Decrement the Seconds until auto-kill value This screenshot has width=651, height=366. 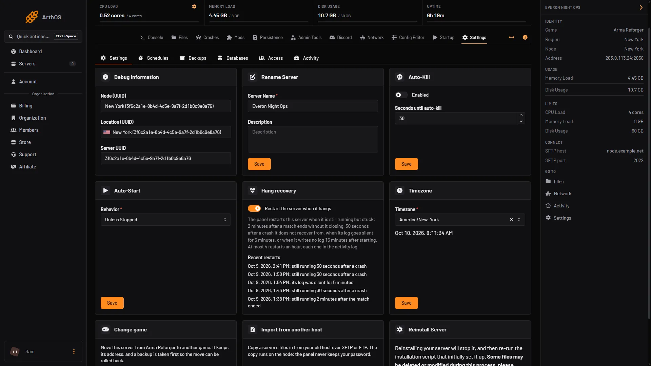(521, 121)
